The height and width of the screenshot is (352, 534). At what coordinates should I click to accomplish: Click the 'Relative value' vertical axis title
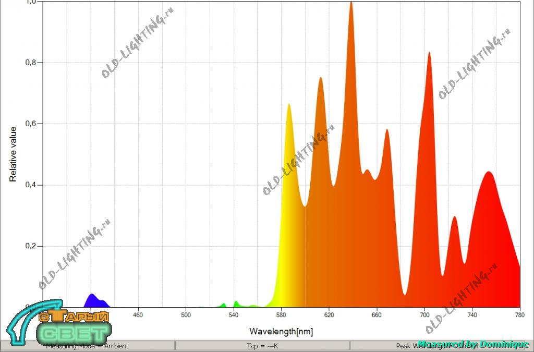pyautogui.click(x=13, y=154)
